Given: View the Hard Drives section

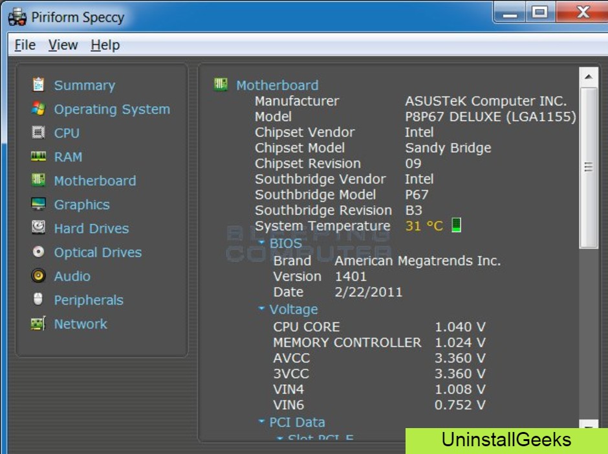Looking at the screenshot, I should 91,229.
